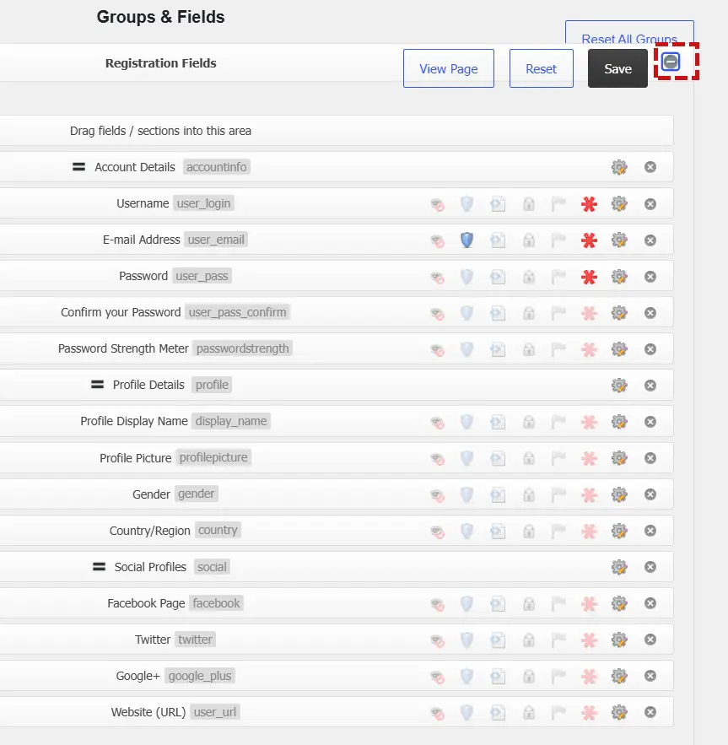Open gear settings for Profile Picture field

(x=619, y=458)
